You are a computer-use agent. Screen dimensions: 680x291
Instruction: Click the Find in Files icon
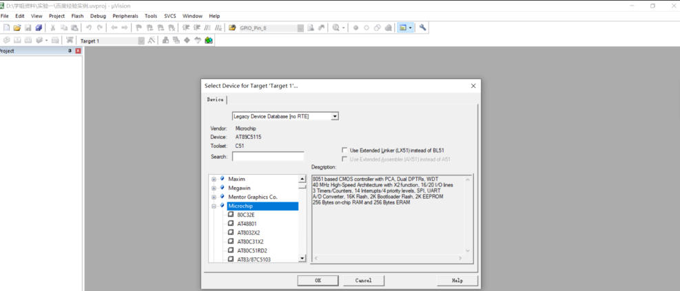click(x=311, y=28)
